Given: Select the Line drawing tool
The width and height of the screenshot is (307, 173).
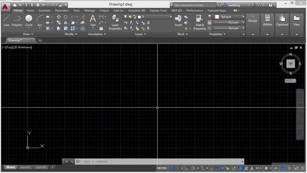Looking at the screenshot, I should tap(6, 21).
